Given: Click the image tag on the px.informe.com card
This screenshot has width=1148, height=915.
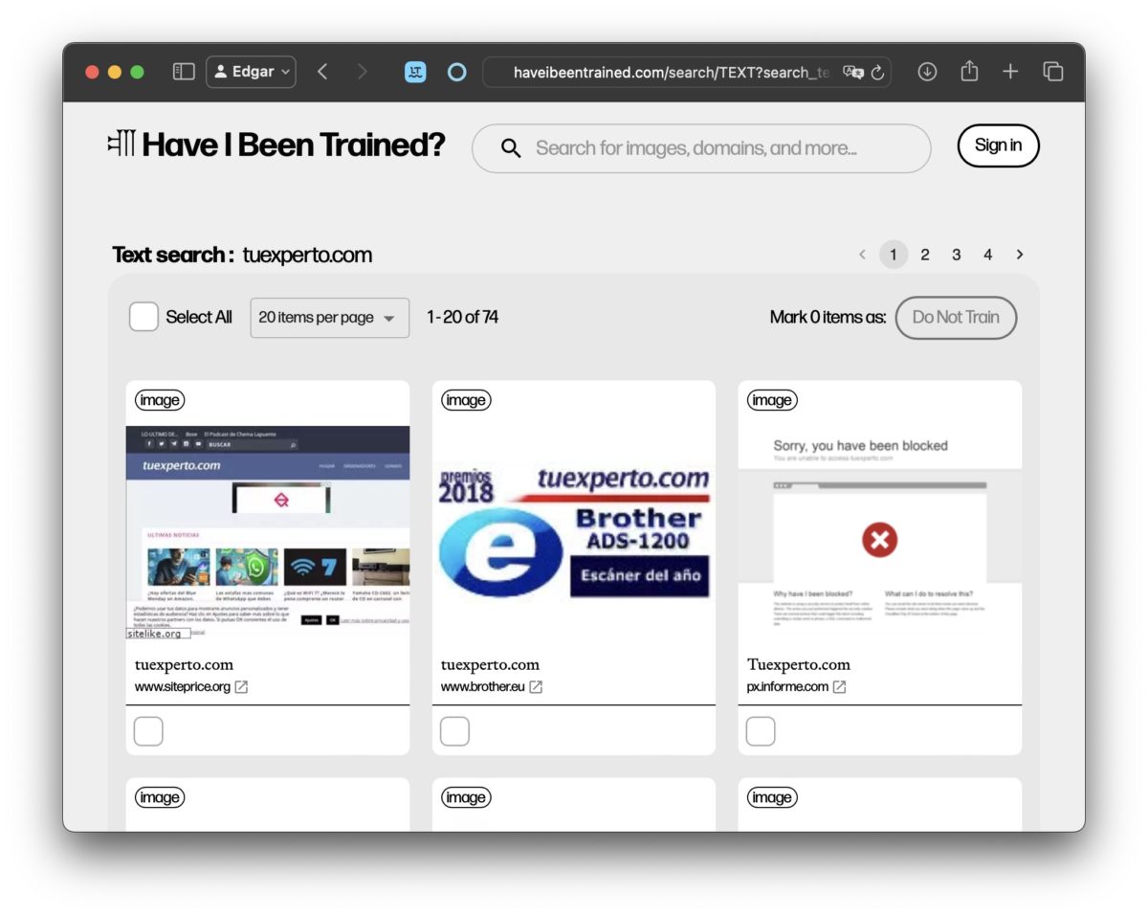Looking at the screenshot, I should 772,400.
